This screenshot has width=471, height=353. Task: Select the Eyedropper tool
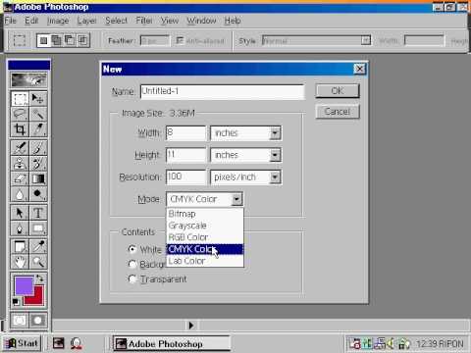tap(38, 246)
